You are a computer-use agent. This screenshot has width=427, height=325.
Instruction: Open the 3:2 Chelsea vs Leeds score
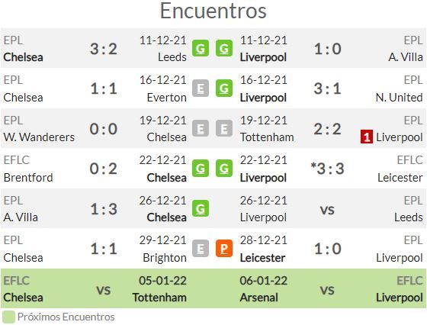(x=104, y=49)
